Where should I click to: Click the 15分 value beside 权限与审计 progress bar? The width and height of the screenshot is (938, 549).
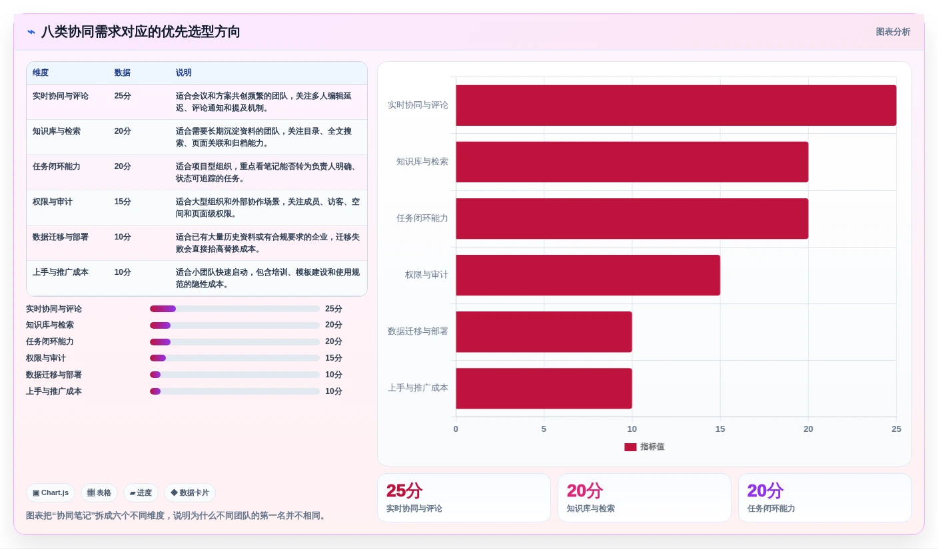[x=334, y=358]
